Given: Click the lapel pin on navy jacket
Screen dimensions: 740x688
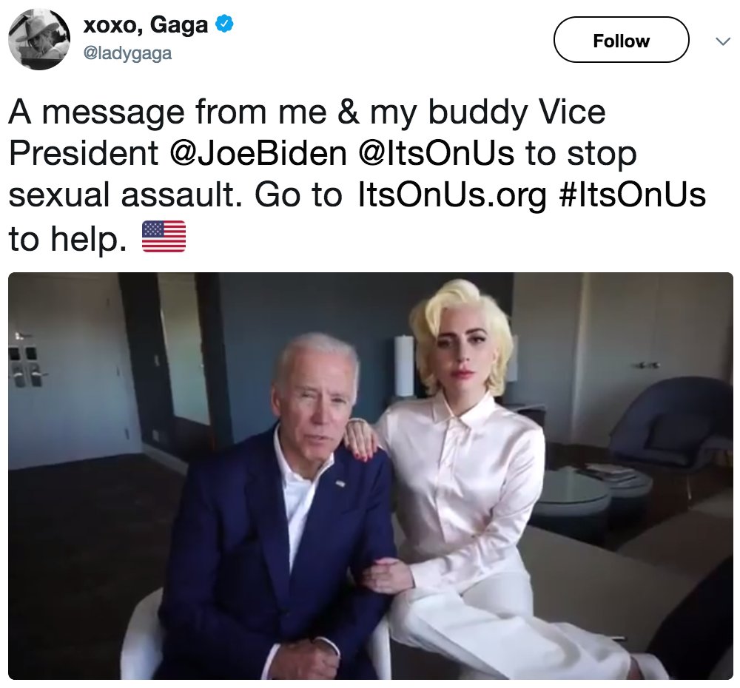Looking at the screenshot, I should [x=340, y=484].
